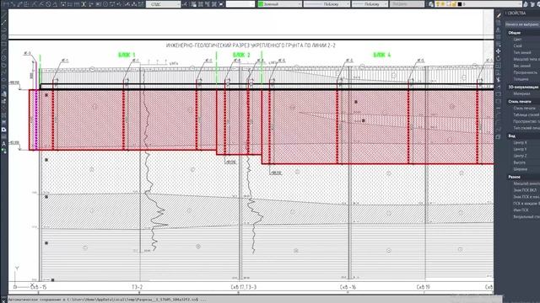Image resolution: width=540 pixels, height=303 pixels.
Task: Click the СВОЙСТВА panel title
Action: tap(516, 13)
